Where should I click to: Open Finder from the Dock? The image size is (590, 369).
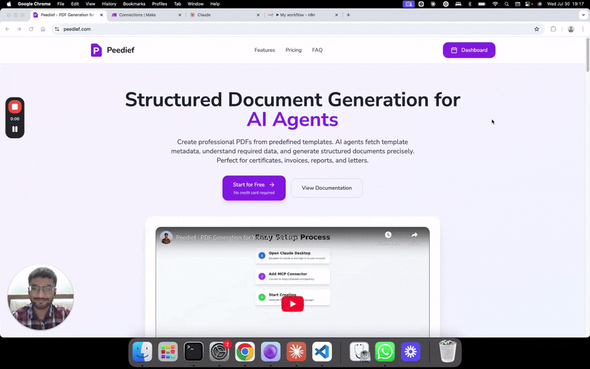[x=142, y=352]
